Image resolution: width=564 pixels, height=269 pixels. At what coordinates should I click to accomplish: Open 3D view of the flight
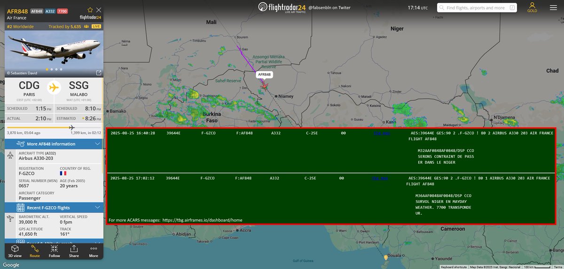click(15, 251)
